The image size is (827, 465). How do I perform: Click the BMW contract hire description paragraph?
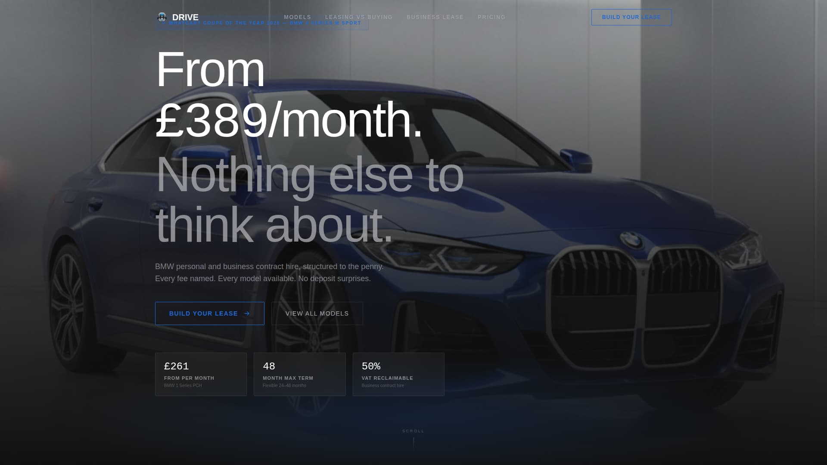(x=269, y=273)
